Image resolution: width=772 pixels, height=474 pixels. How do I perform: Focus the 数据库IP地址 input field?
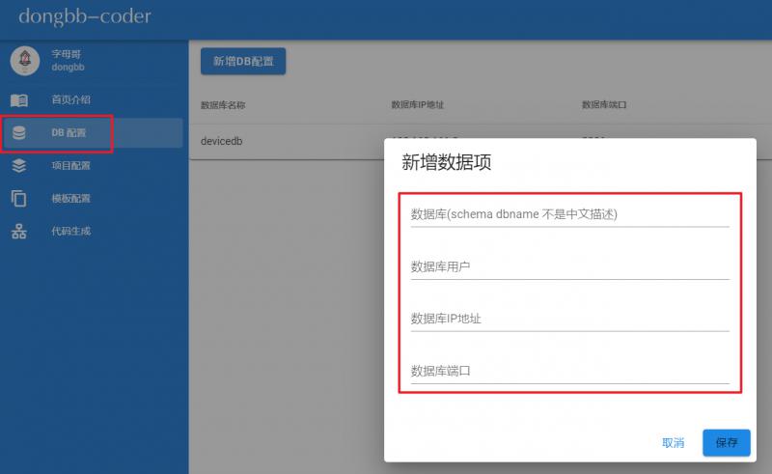pos(570,319)
